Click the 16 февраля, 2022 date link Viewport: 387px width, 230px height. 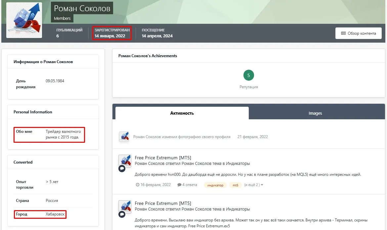click(155, 185)
